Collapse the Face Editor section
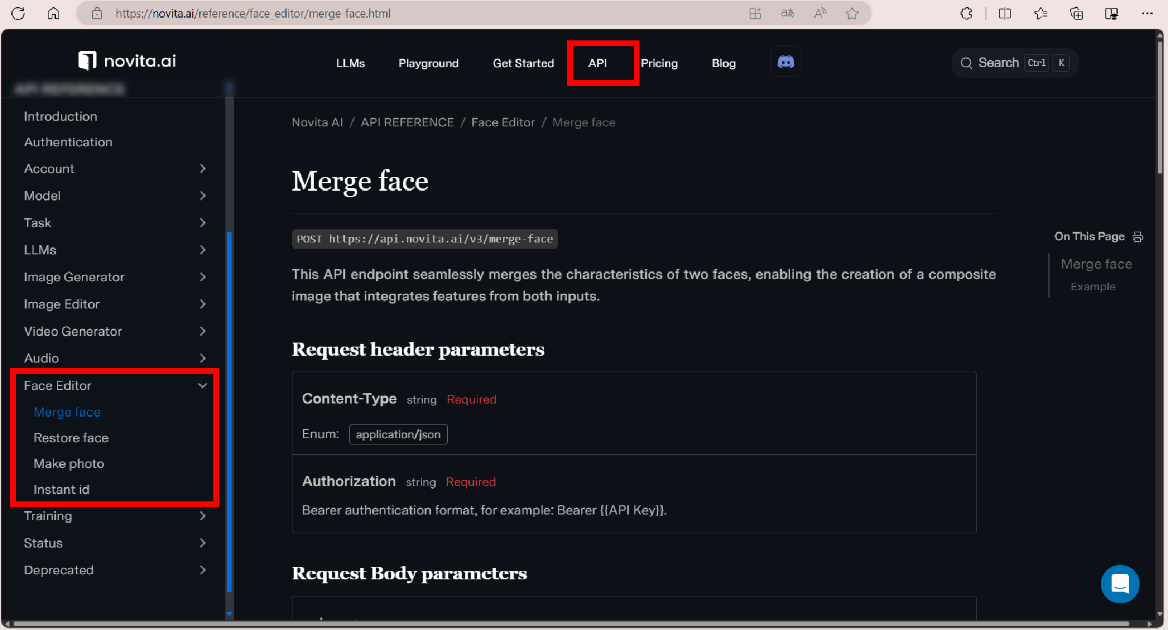 pos(202,386)
